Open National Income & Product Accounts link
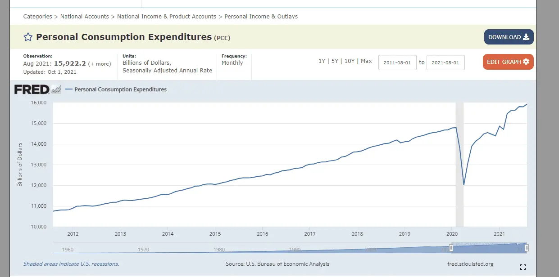 click(x=167, y=17)
